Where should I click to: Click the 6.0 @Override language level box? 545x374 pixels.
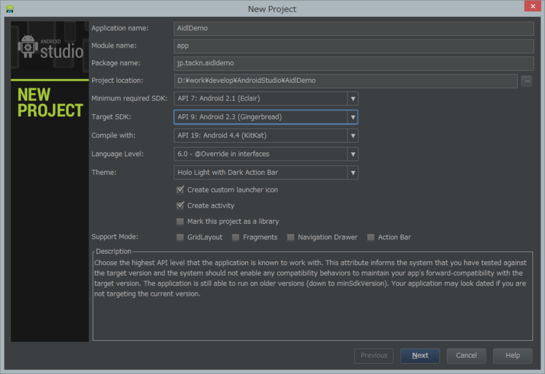pyautogui.click(x=266, y=154)
